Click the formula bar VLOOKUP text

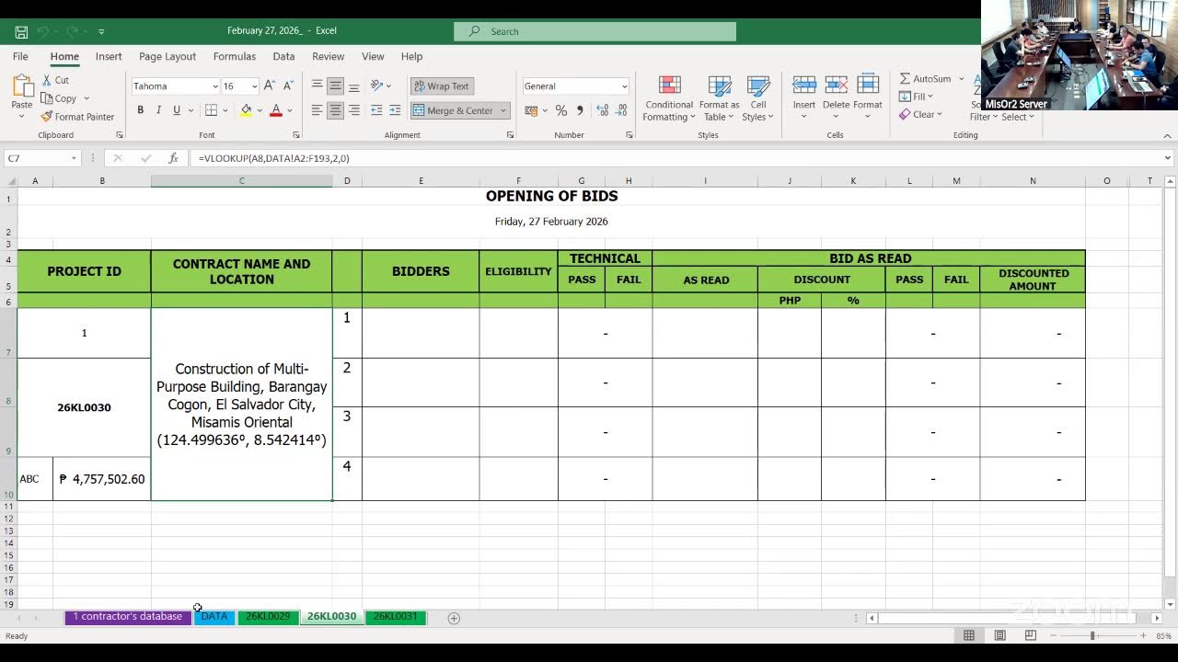coord(273,158)
